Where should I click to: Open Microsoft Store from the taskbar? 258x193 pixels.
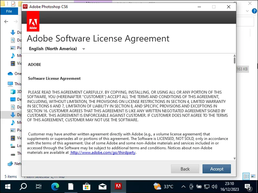point(87,186)
